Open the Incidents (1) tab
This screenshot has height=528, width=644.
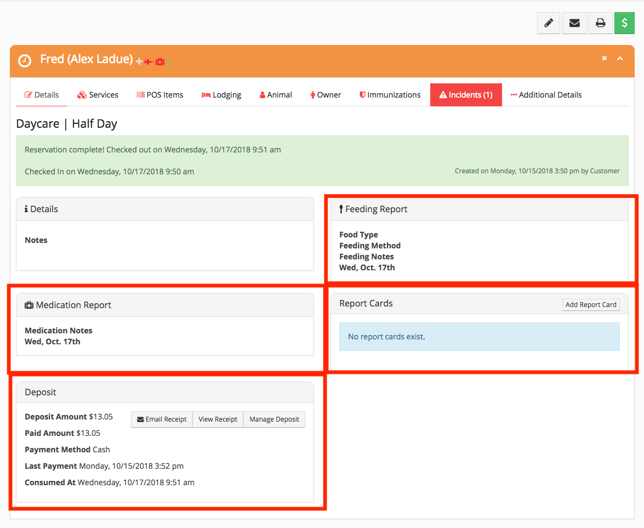[x=466, y=95]
